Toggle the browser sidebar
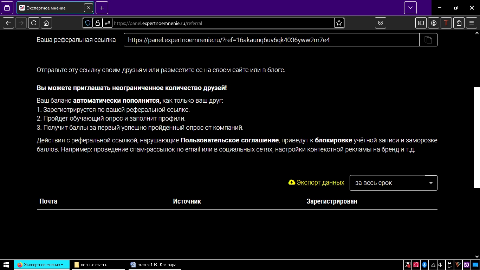 click(421, 23)
